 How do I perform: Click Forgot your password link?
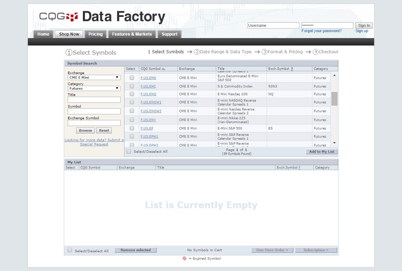point(322,31)
